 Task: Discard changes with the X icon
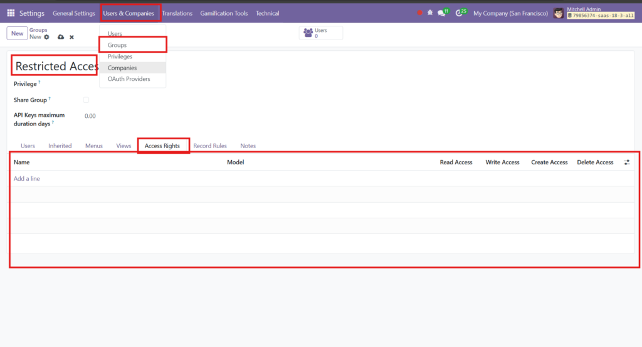[x=71, y=37]
